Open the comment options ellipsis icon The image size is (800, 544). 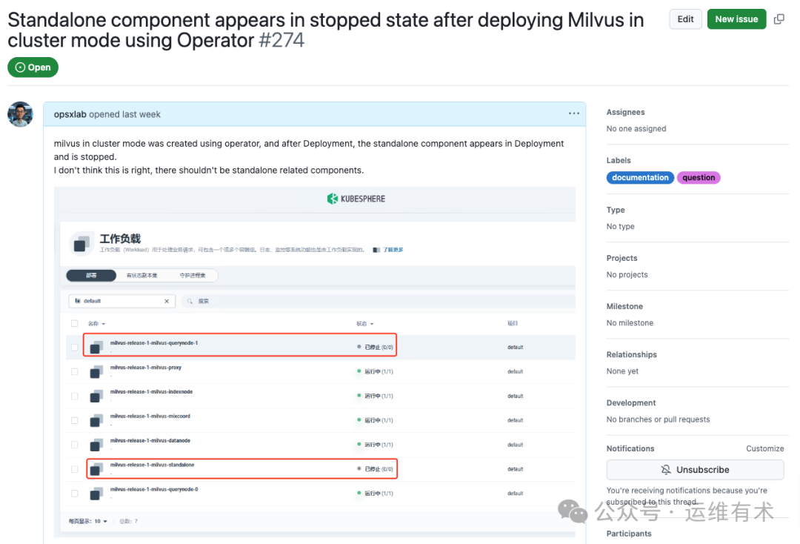(574, 113)
